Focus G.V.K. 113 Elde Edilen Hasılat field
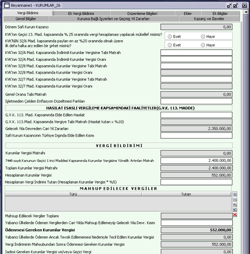Image resolution: width=250 pixels, height=254 pixels. (x=196, y=115)
